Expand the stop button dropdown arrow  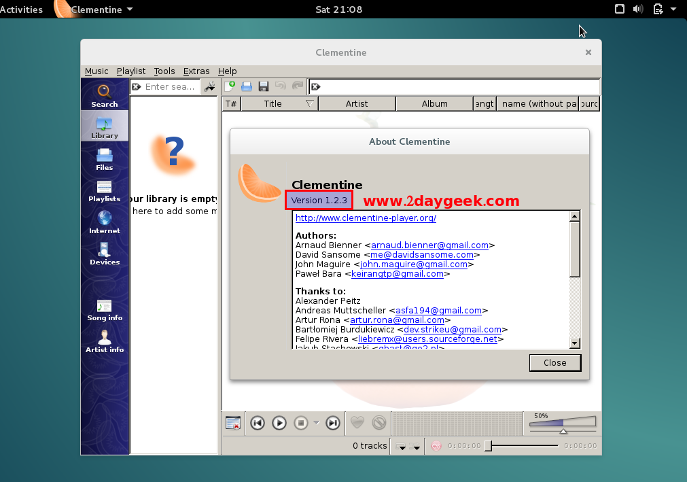tap(316, 423)
